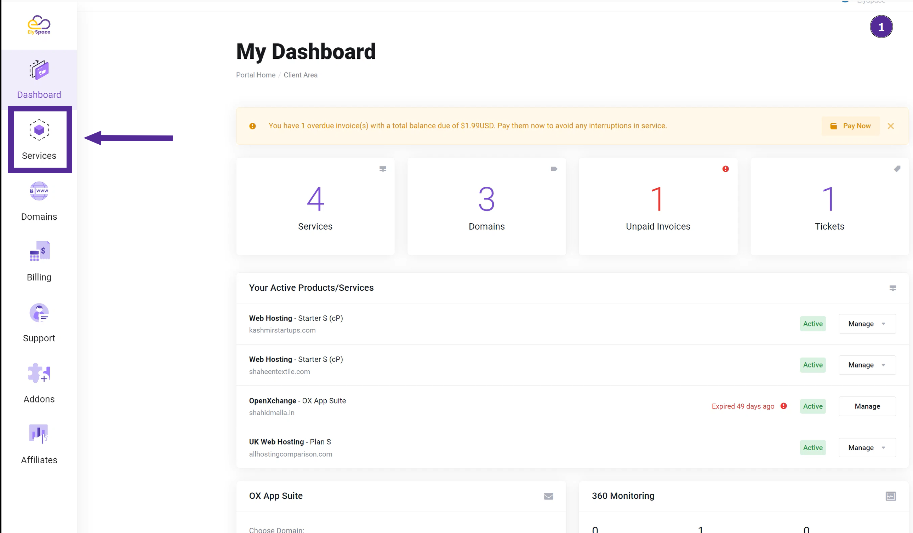Dismiss the overdue invoice warning banner
Viewport: 913px width, 533px height.
point(892,126)
